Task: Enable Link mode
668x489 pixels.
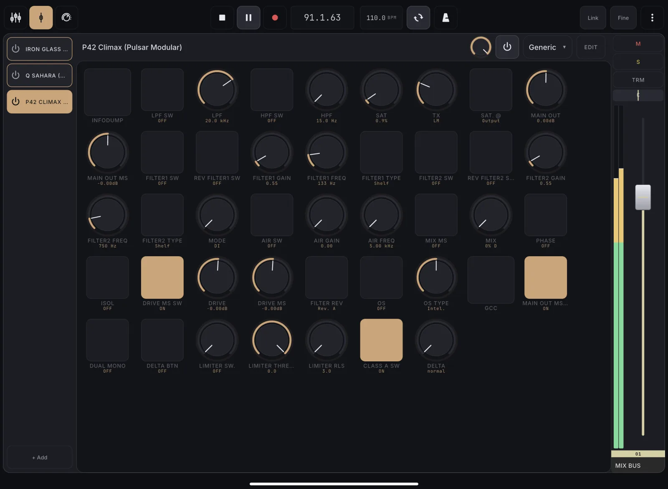Action: 593,18
